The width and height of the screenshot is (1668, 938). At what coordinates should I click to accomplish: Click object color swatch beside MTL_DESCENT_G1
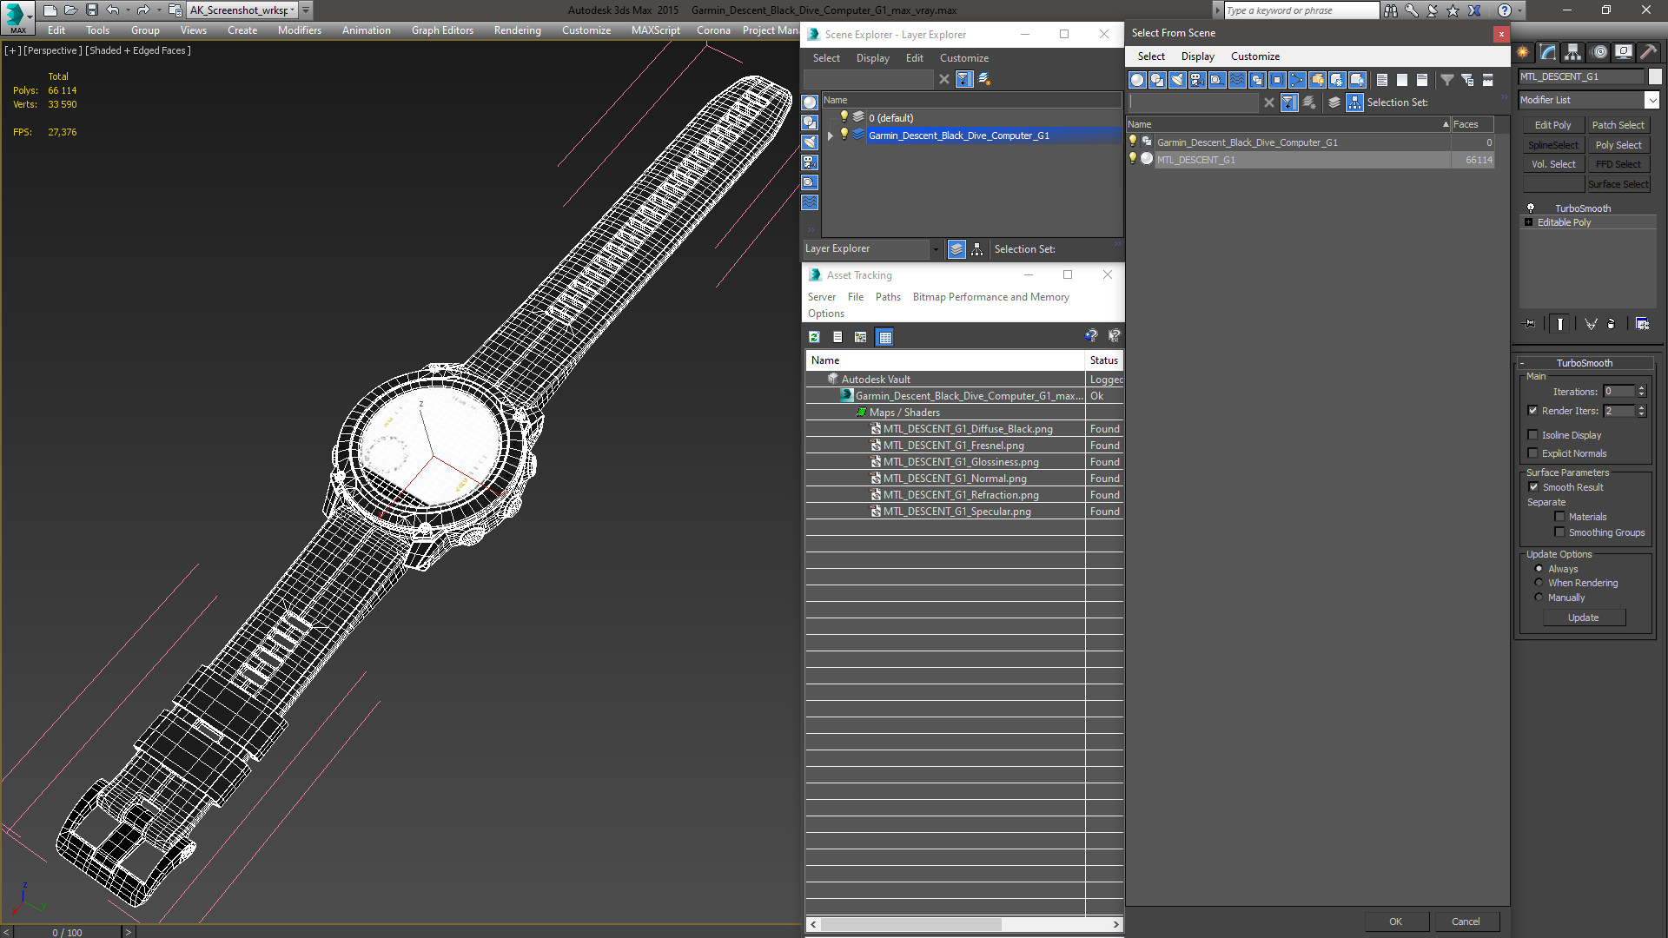click(1655, 76)
